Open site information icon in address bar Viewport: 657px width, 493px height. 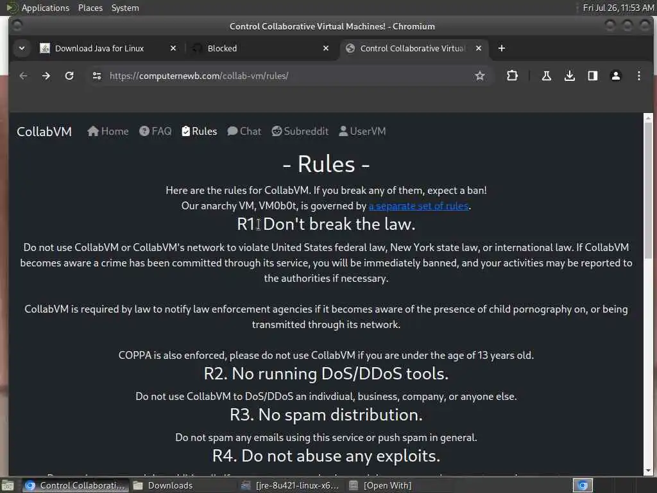97,76
